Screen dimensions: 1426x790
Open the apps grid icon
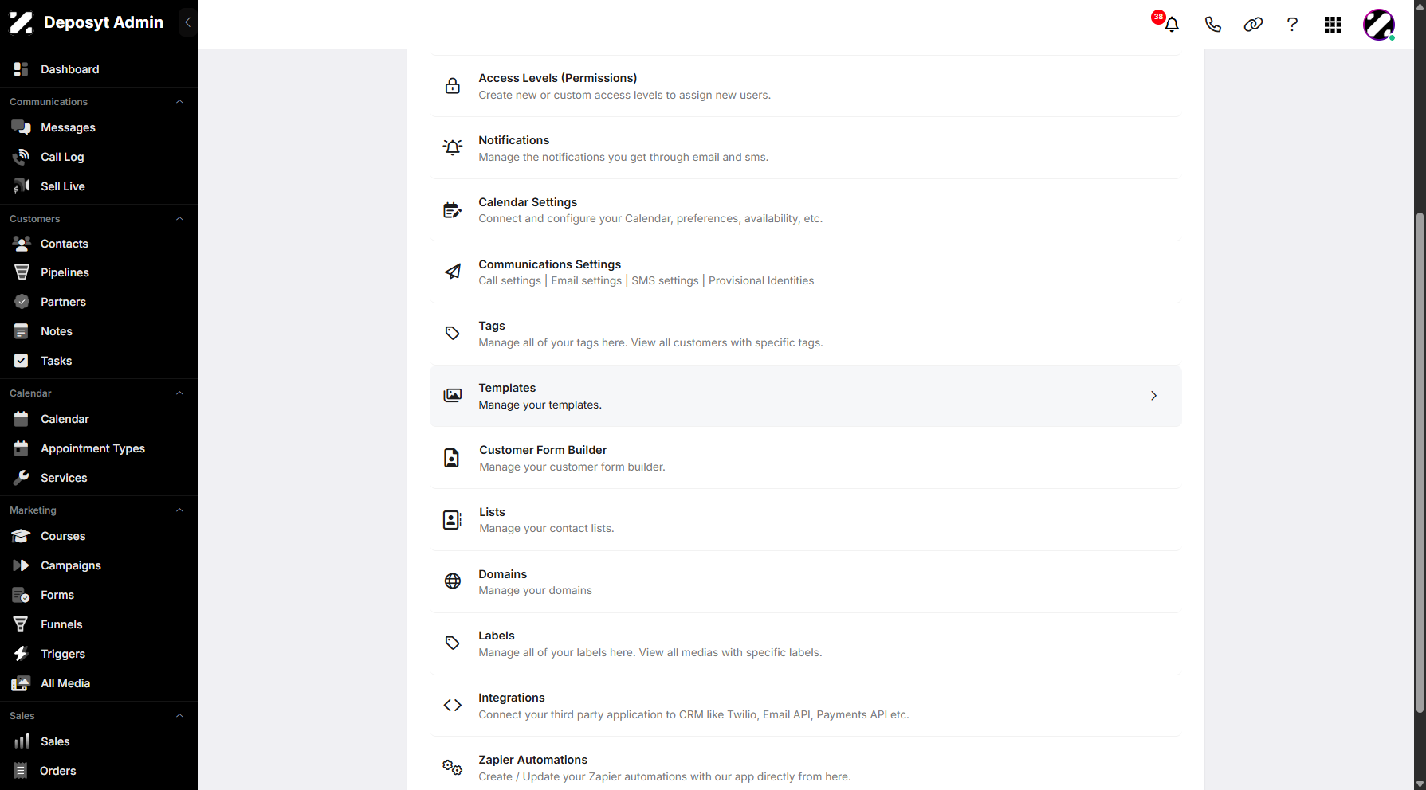pos(1333,25)
